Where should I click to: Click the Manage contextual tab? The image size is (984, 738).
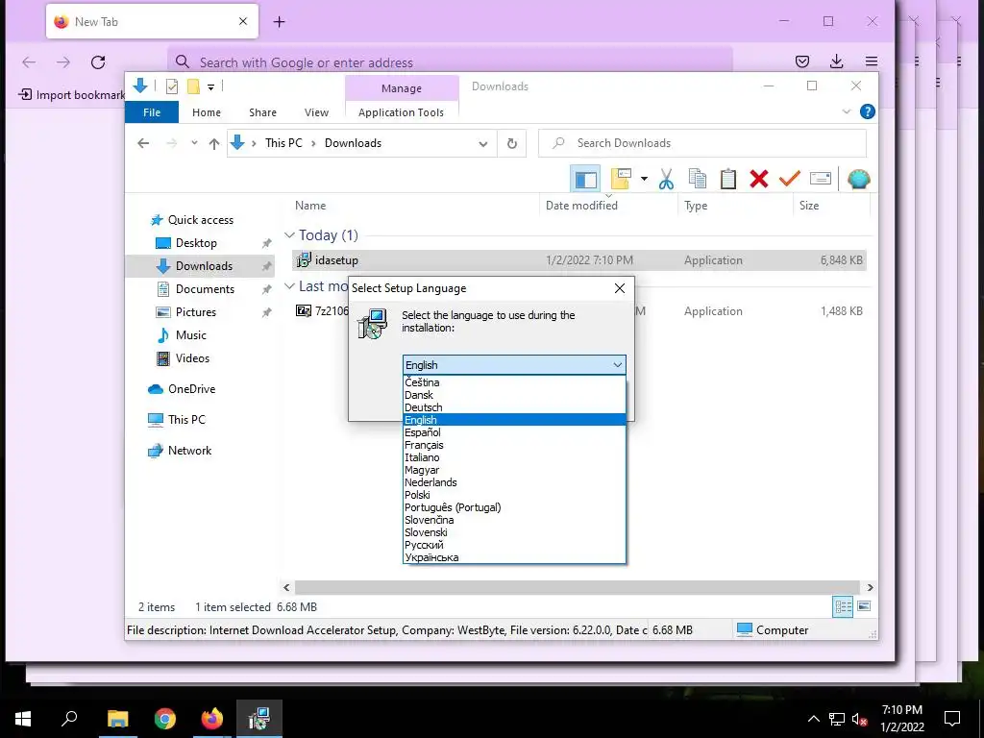[402, 88]
